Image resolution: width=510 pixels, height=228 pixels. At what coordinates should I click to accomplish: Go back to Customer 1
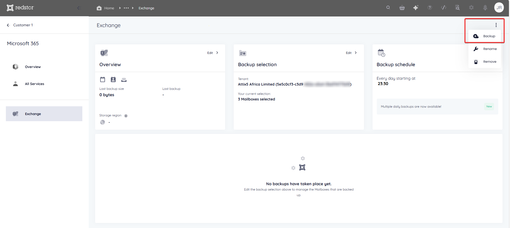tap(23, 25)
